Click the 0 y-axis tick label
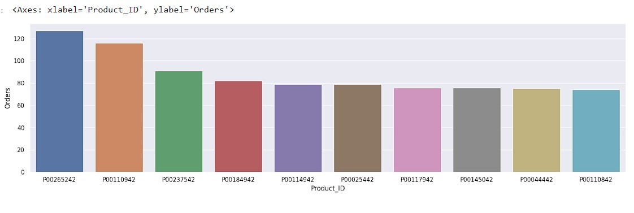Viewport: 634px width, 213px height. [x=23, y=172]
